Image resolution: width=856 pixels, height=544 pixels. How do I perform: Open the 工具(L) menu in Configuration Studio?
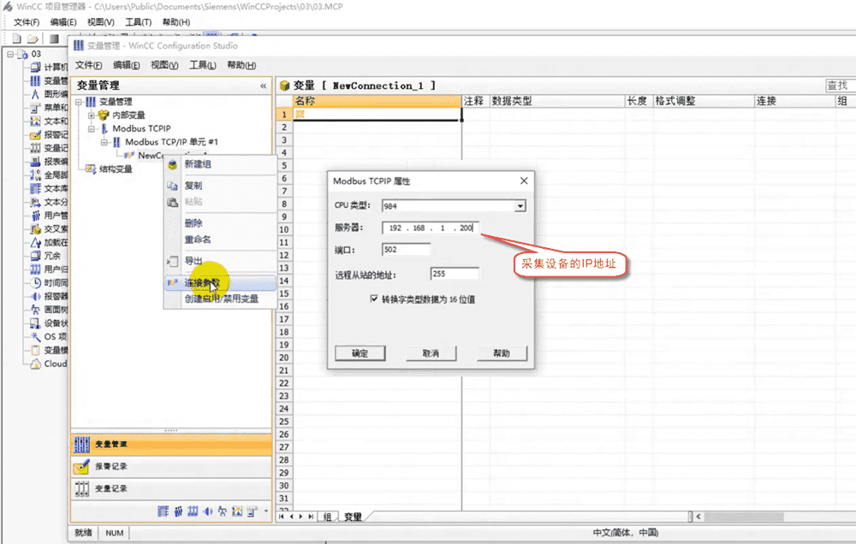pos(202,65)
